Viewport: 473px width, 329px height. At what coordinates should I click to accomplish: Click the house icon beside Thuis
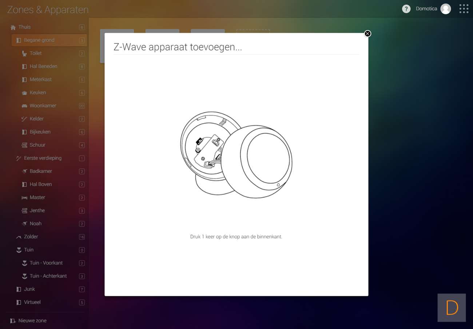[x=13, y=27]
